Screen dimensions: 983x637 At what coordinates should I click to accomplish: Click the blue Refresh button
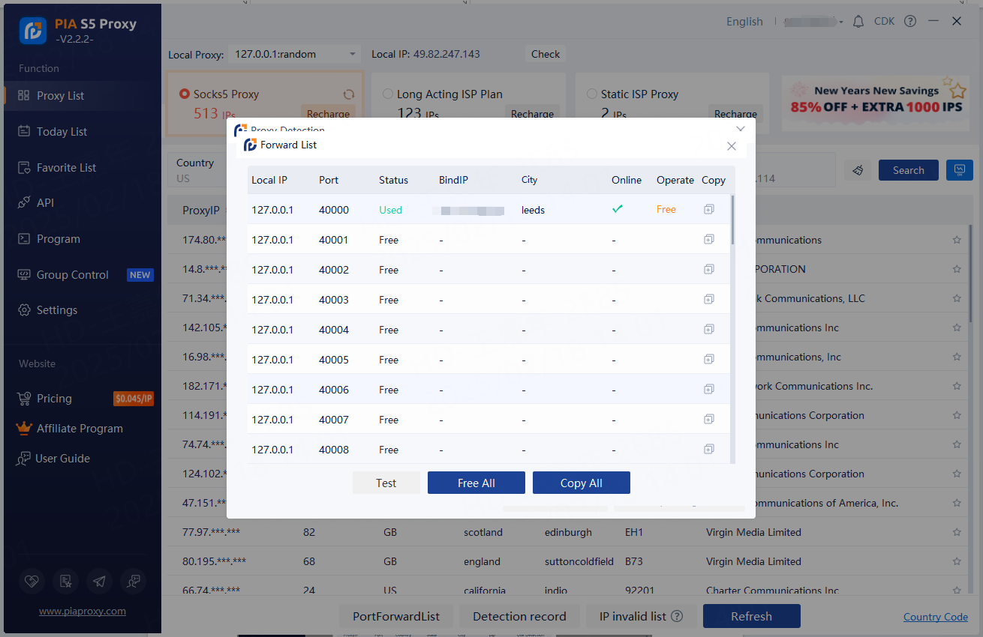tap(751, 616)
